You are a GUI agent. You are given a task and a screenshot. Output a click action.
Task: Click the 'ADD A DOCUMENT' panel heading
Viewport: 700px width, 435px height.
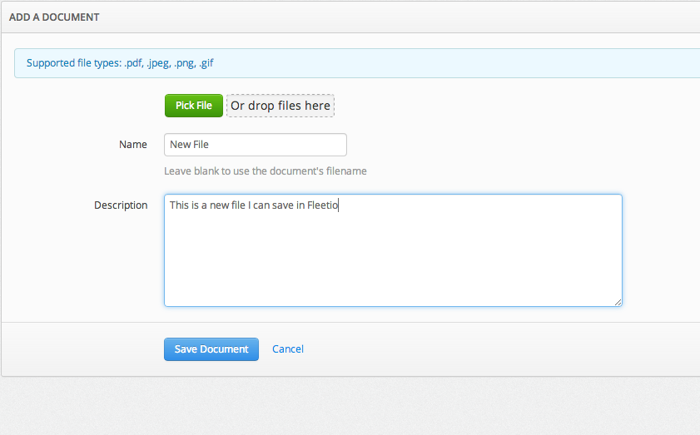54,17
